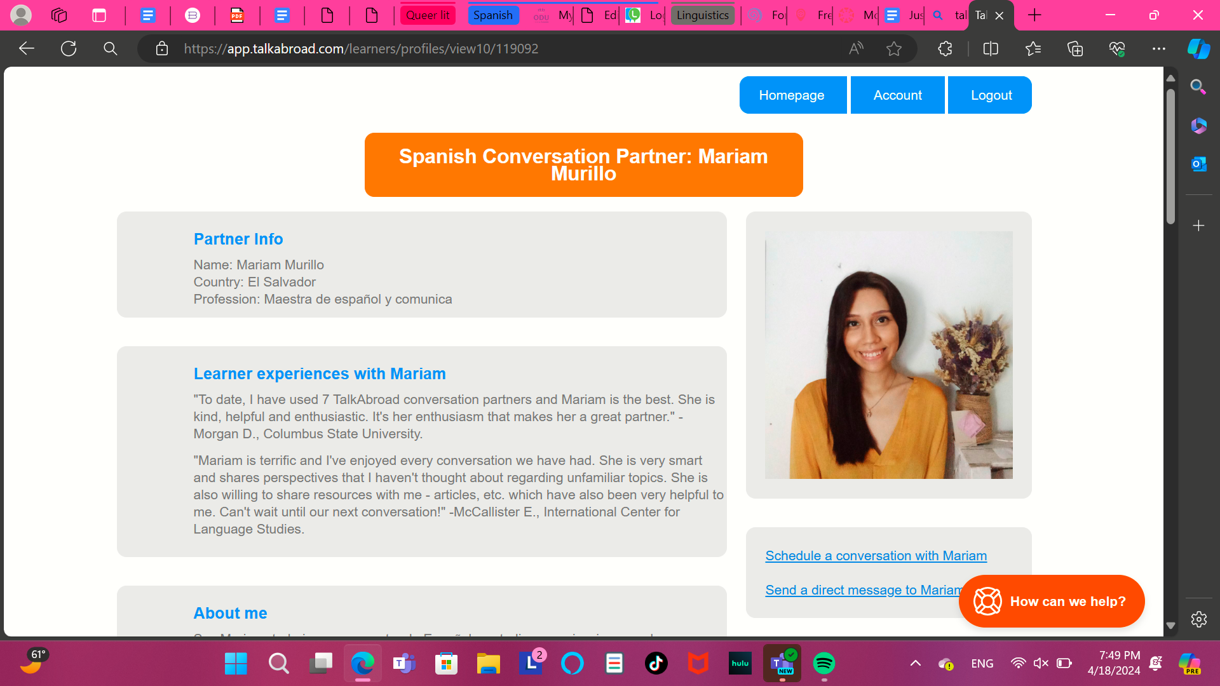Screen dimensions: 1220x686
Task: Open the Copilot icon in toolbar
Action: click(1198, 48)
